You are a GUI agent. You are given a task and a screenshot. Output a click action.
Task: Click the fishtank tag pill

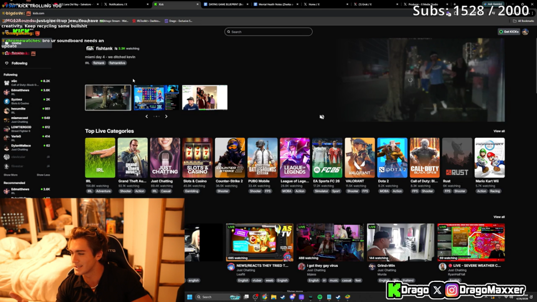(x=99, y=63)
